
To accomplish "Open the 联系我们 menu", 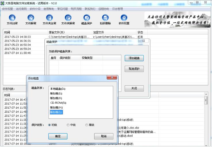I will coord(90,9).
